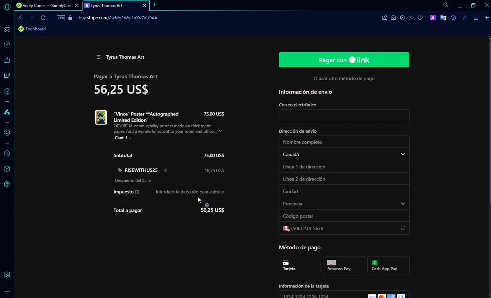491x298 pixels.
Task: Open the CPU limiter chip icon in sidebar
Action: coord(7,91)
